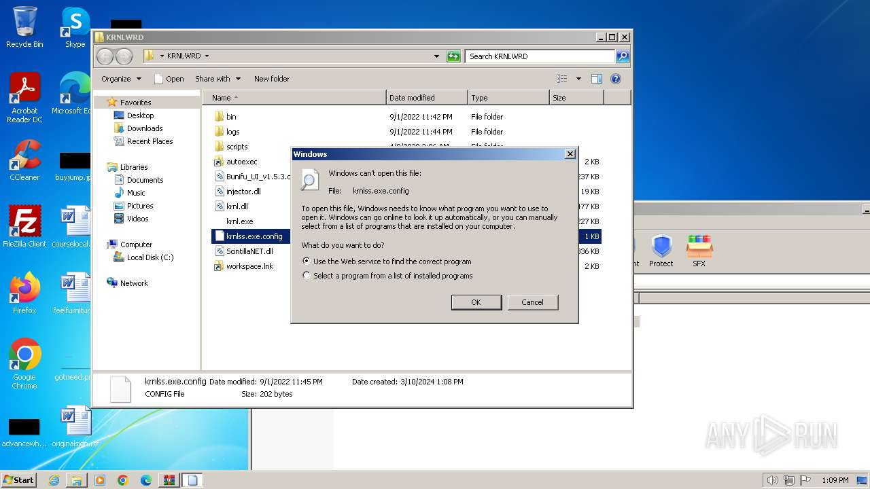Open Chrome from the taskbar
Viewport: 870px width, 489px height.
[123, 480]
